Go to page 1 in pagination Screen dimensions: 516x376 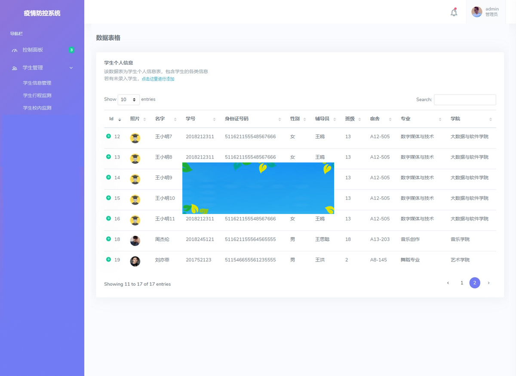(x=462, y=283)
